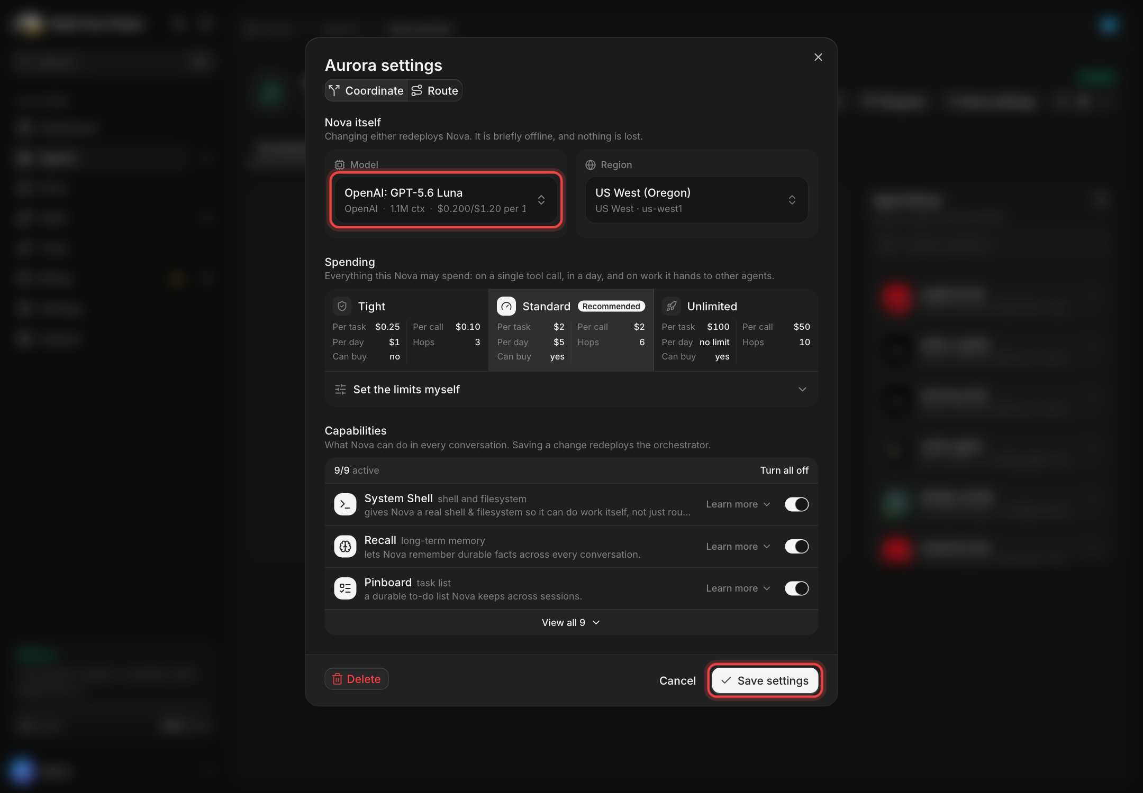Click the Unlimited rocket icon
The height and width of the screenshot is (793, 1143).
point(672,306)
